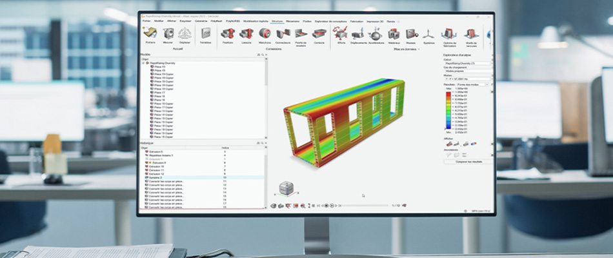Click the search icon in Historique panel header
The width and height of the screenshot is (613, 258).
263,143
